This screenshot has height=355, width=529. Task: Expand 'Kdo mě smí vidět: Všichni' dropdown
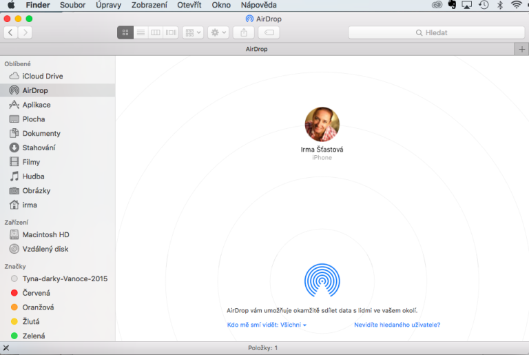coord(267,325)
